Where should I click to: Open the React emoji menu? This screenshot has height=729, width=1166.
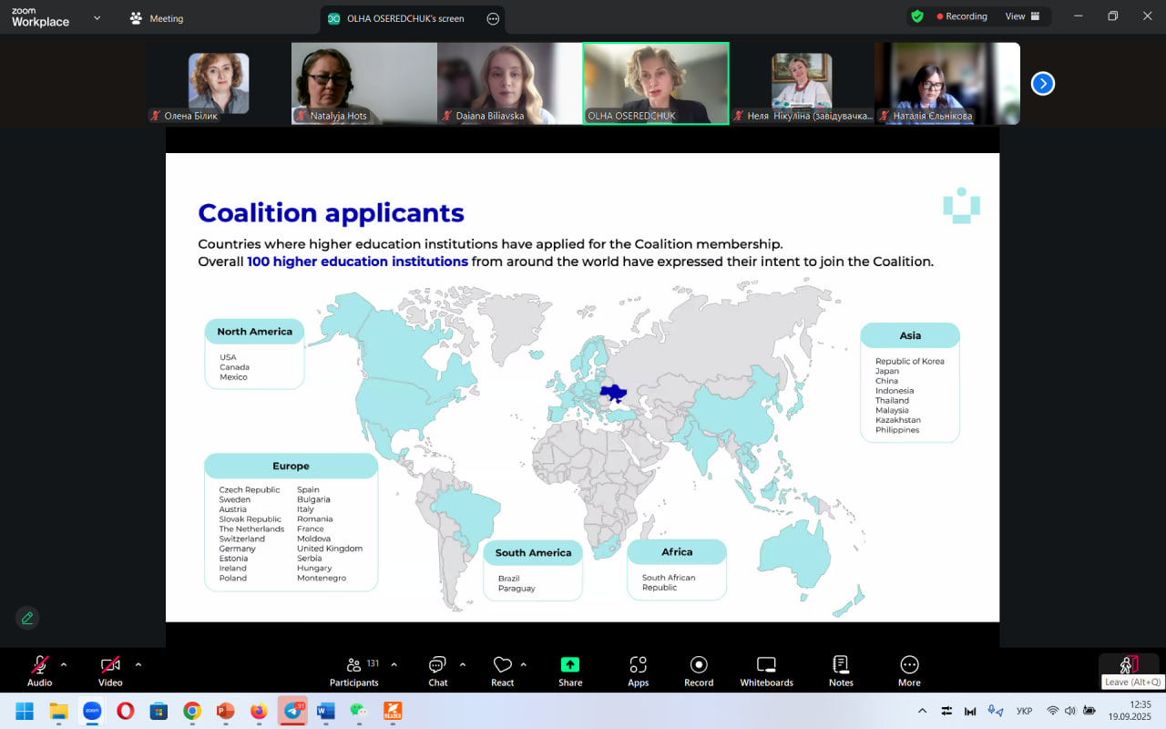pyautogui.click(x=502, y=672)
